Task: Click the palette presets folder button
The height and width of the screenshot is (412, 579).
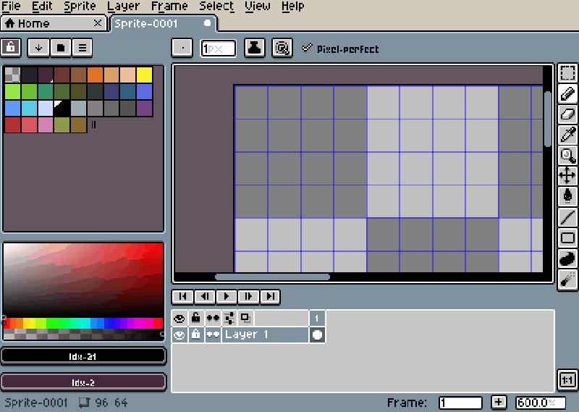Action: coord(61,48)
